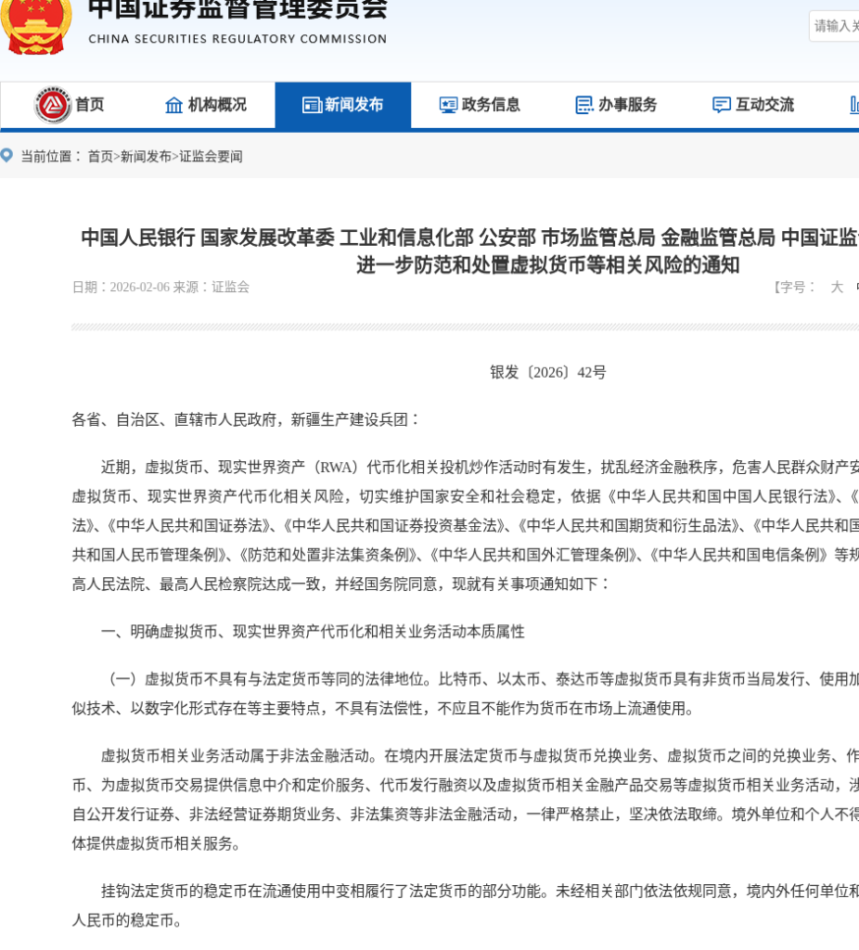
Task: Click the source text 来源：证监会
Action: 212,288
